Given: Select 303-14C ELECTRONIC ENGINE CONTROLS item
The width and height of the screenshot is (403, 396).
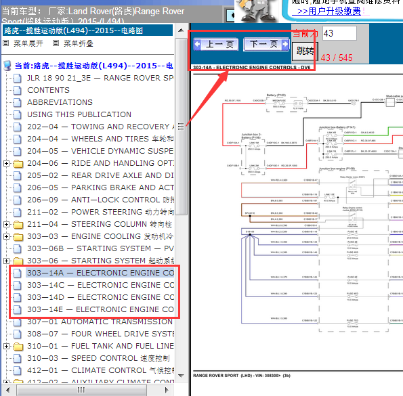Looking at the screenshot, I should point(100,285).
